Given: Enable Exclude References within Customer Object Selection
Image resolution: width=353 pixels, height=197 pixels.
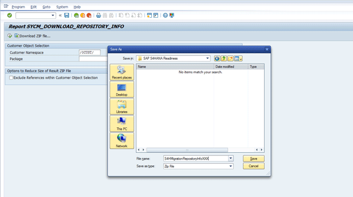Looking at the screenshot, I should [x=11, y=77].
